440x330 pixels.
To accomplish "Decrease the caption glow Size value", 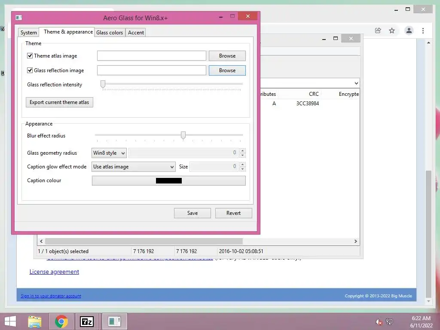I will 243,169.
